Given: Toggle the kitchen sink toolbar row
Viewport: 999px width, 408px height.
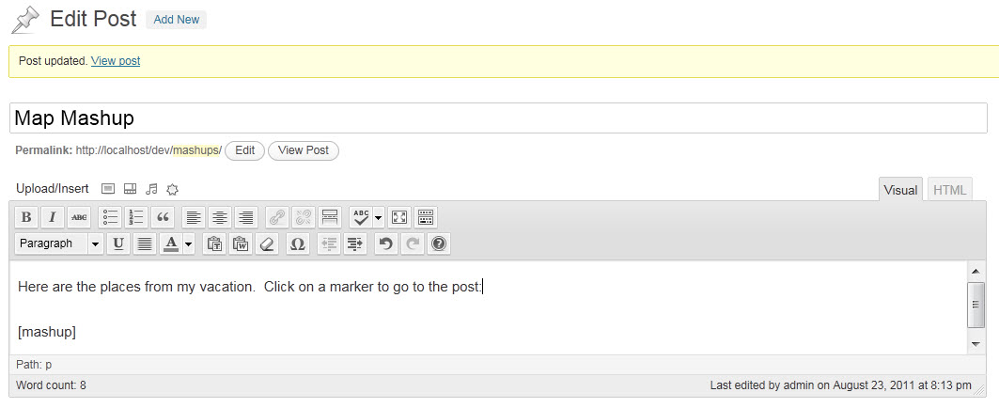Looking at the screenshot, I should click(x=426, y=217).
